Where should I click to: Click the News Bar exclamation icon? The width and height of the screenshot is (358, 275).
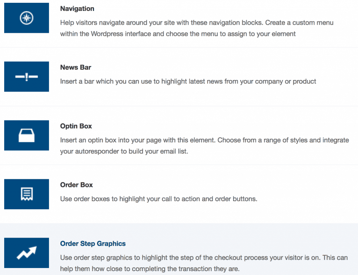click(x=27, y=77)
